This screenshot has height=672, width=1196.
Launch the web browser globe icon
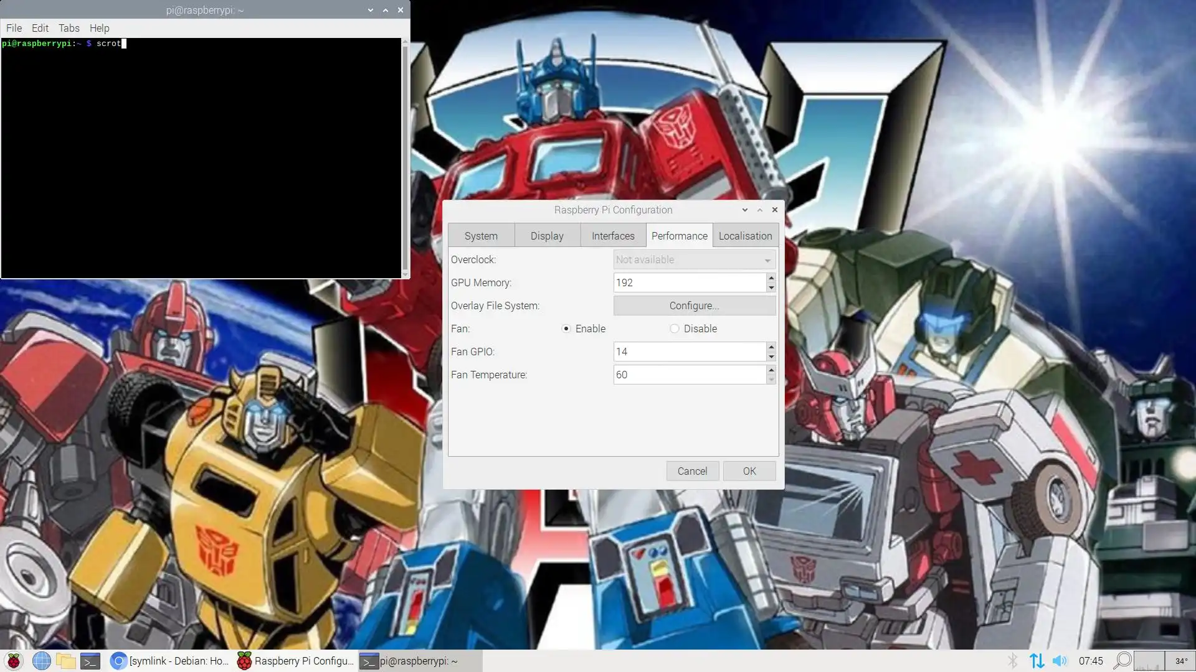41,661
